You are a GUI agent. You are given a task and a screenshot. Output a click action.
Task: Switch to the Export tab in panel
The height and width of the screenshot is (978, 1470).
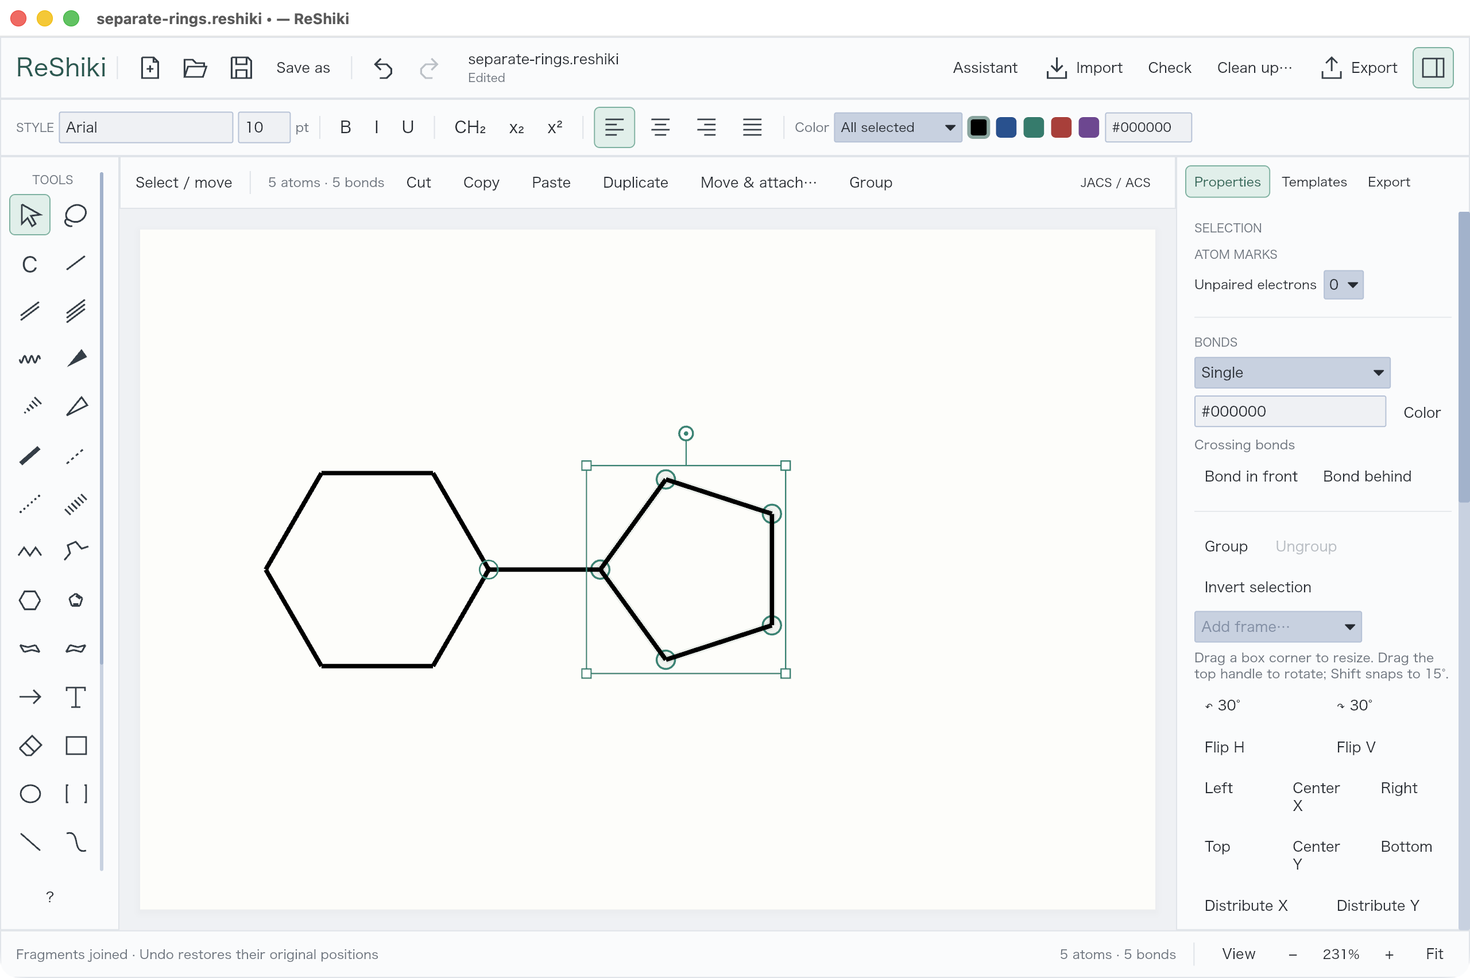1388,181
